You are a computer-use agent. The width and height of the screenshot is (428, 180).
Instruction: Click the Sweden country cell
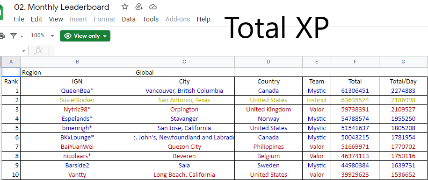tap(268, 165)
